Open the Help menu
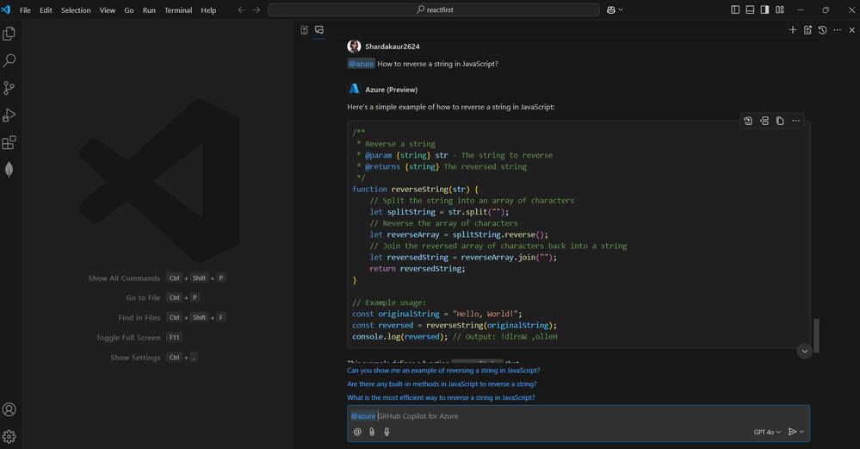Image resolution: width=860 pixels, height=449 pixels. (x=208, y=9)
